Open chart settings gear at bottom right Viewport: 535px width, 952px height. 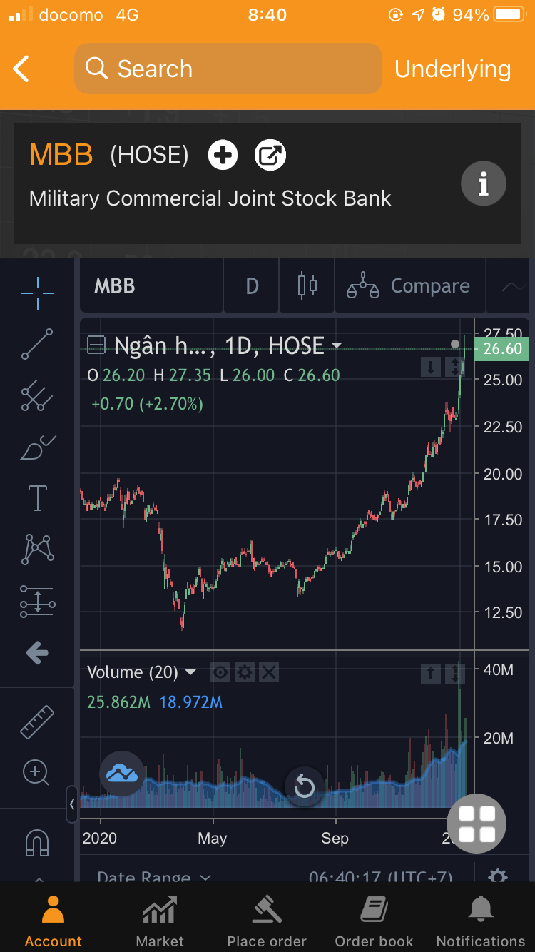[497, 876]
